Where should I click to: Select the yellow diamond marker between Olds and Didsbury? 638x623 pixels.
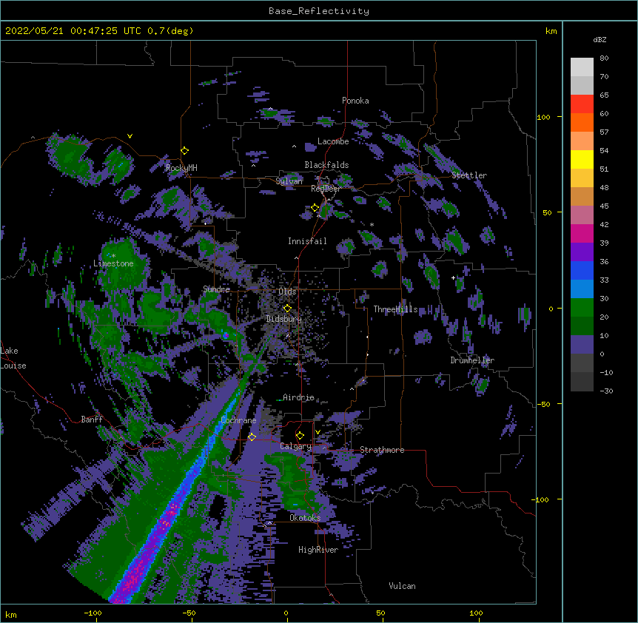click(287, 309)
